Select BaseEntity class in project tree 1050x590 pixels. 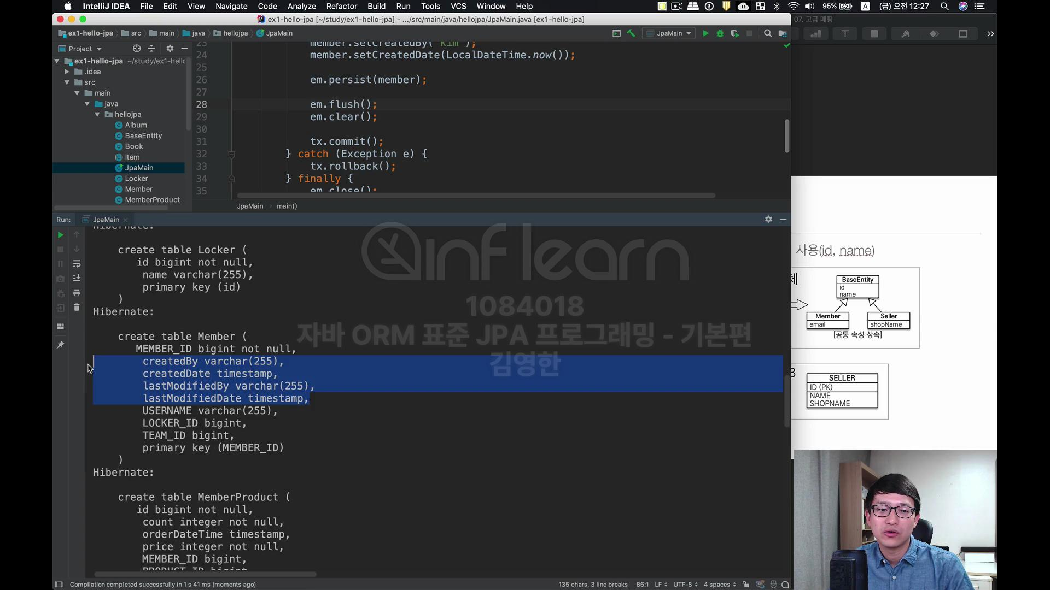[x=143, y=135]
